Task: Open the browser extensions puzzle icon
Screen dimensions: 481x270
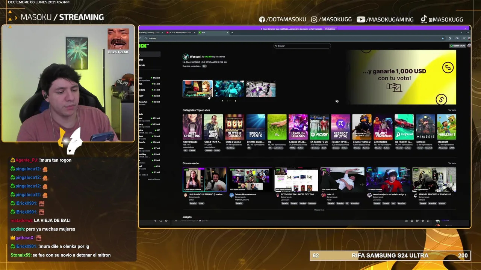Action: (x=450, y=38)
